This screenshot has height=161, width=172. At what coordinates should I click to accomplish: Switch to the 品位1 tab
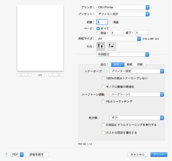(x=104, y=64)
